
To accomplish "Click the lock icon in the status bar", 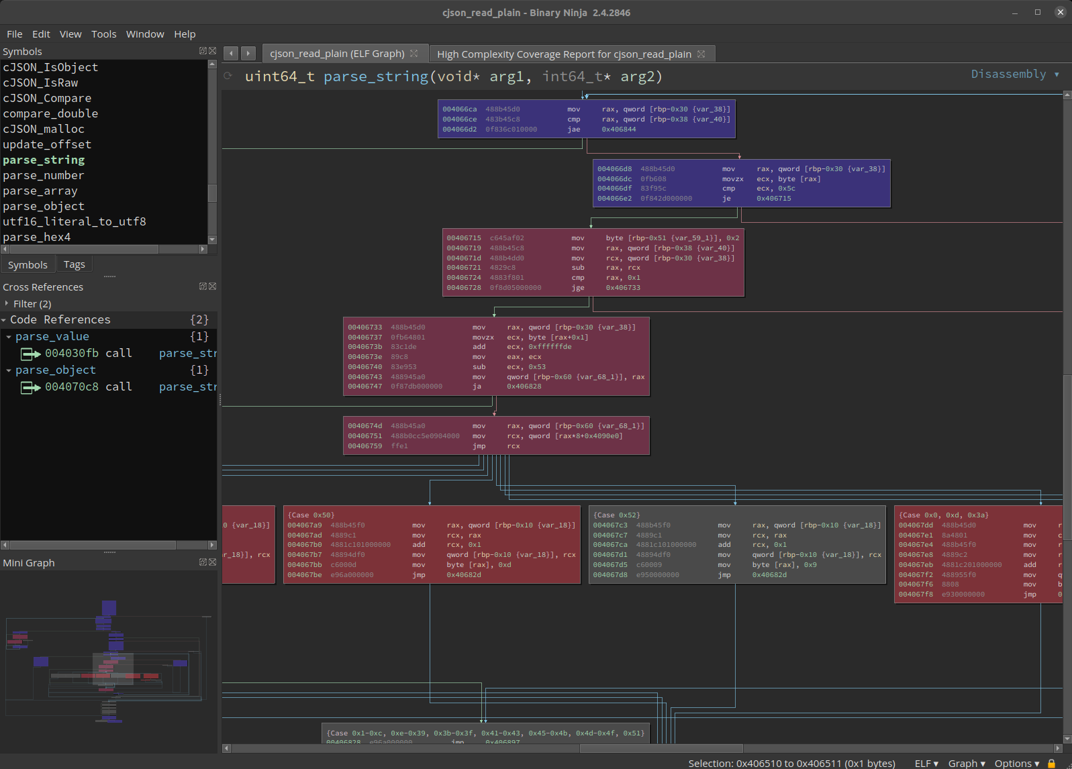I will click(x=1051, y=764).
